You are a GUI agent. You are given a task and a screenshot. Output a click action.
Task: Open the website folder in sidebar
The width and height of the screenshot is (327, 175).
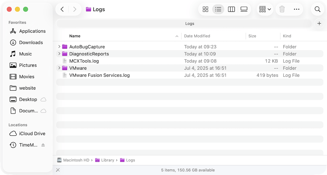[x=28, y=88]
